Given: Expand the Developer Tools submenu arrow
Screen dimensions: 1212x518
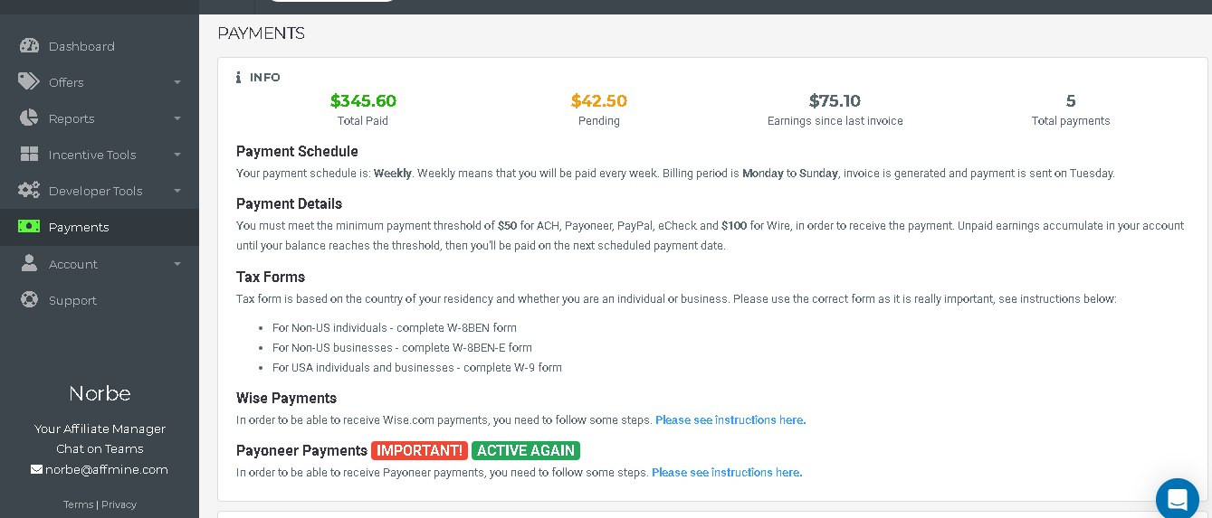Looking at the screenshot, I should [x=177, y=191].
